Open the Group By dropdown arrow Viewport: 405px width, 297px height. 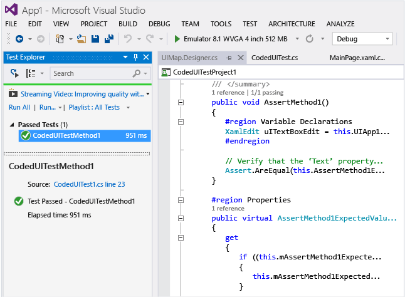coord(42,73)
